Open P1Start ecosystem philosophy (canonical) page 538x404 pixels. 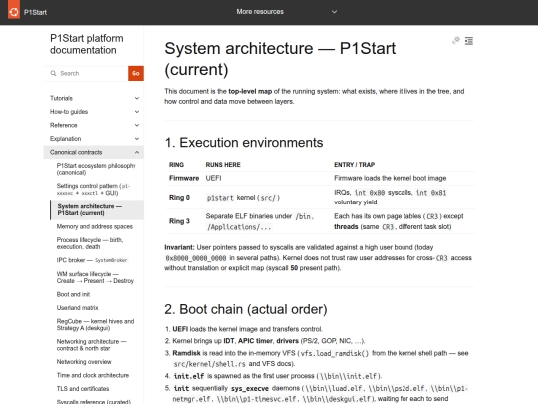coord(96,169)
